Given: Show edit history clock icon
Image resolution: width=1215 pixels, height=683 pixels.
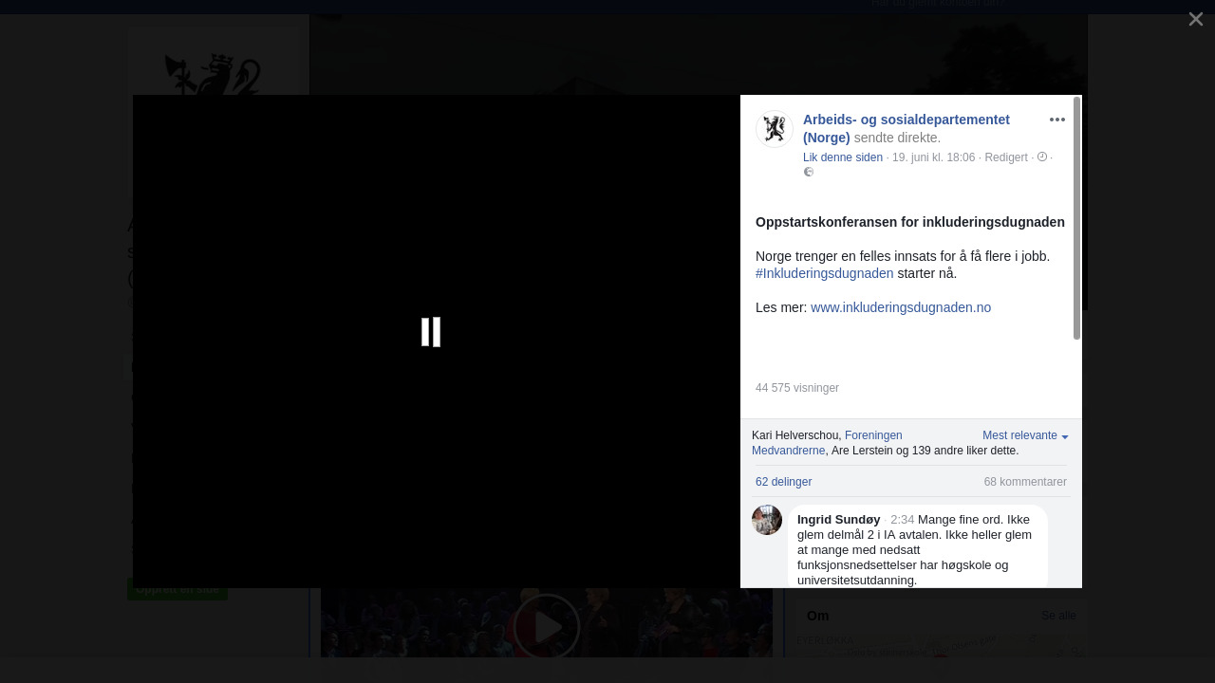Looking at the screenshot, I should [1041, 157].
